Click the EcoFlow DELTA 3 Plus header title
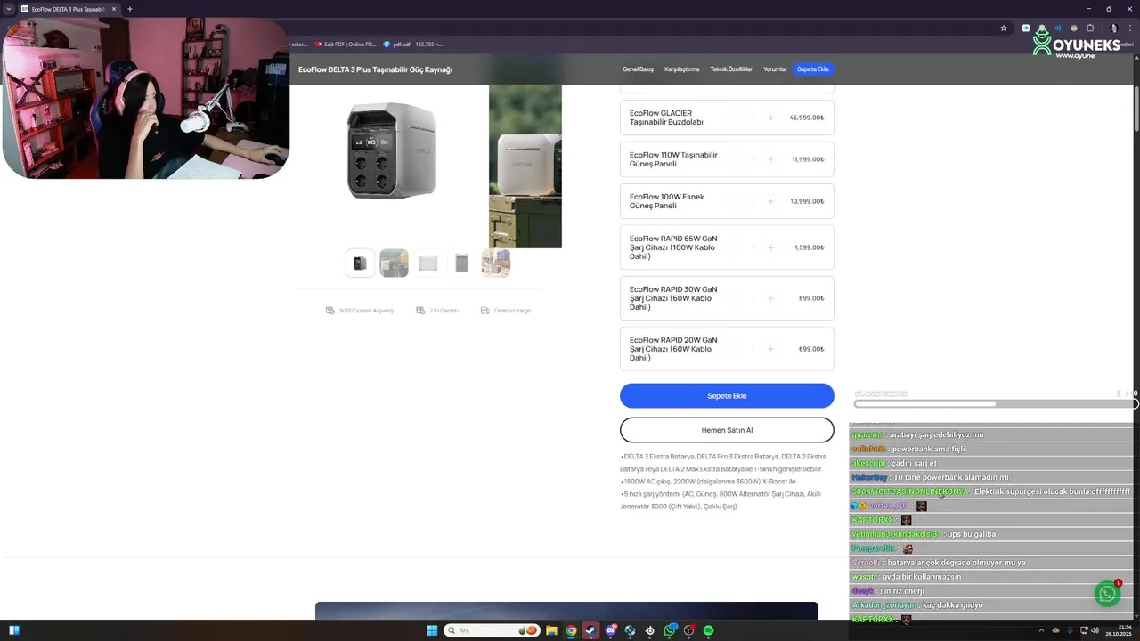1140x641 pixels. pyautogui.click(x=375, y=69)
